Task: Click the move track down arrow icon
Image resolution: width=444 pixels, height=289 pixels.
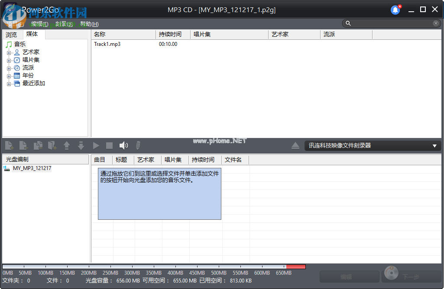Action: (x=81, y=145)
